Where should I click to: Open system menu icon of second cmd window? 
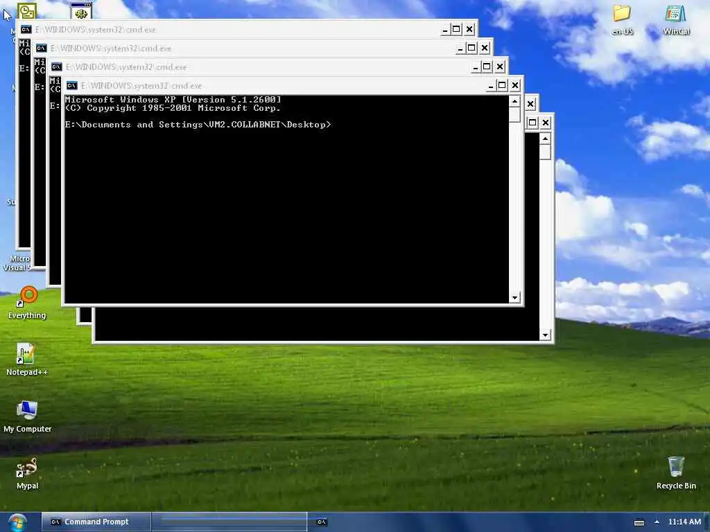[x=41, y=48]
